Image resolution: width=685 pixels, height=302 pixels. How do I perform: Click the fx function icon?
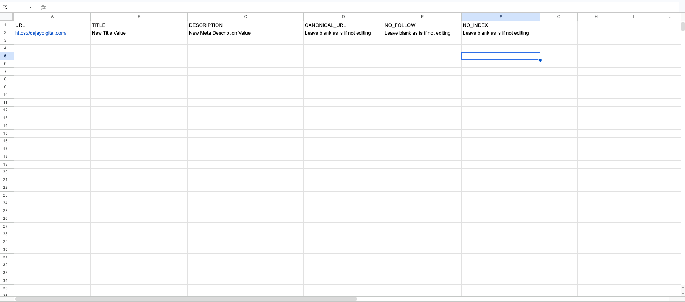(x=43, y=7)
